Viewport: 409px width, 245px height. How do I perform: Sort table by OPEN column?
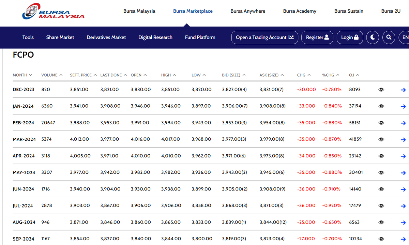tap(139, 75)
